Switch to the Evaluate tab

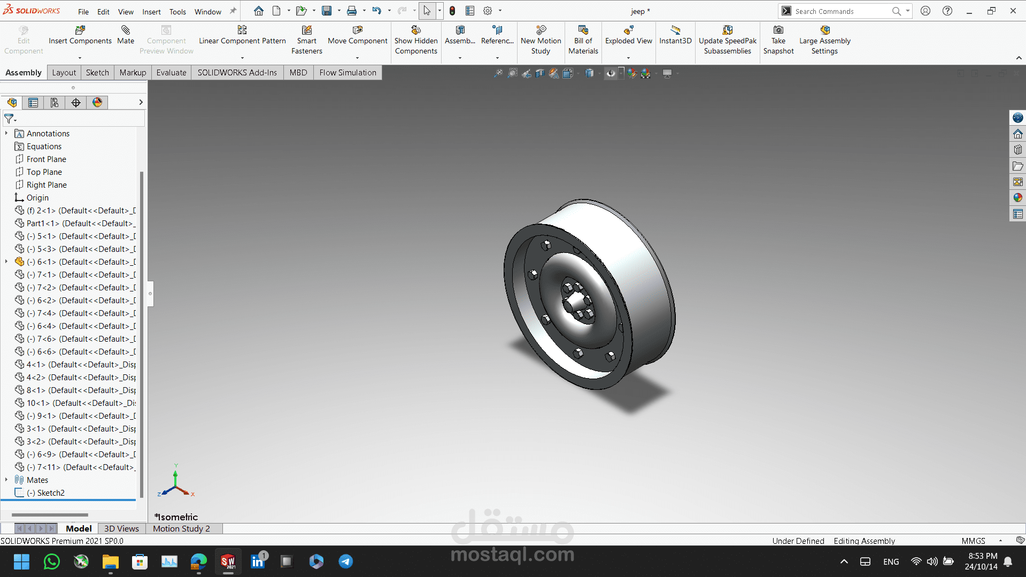(x=171, y=73)
